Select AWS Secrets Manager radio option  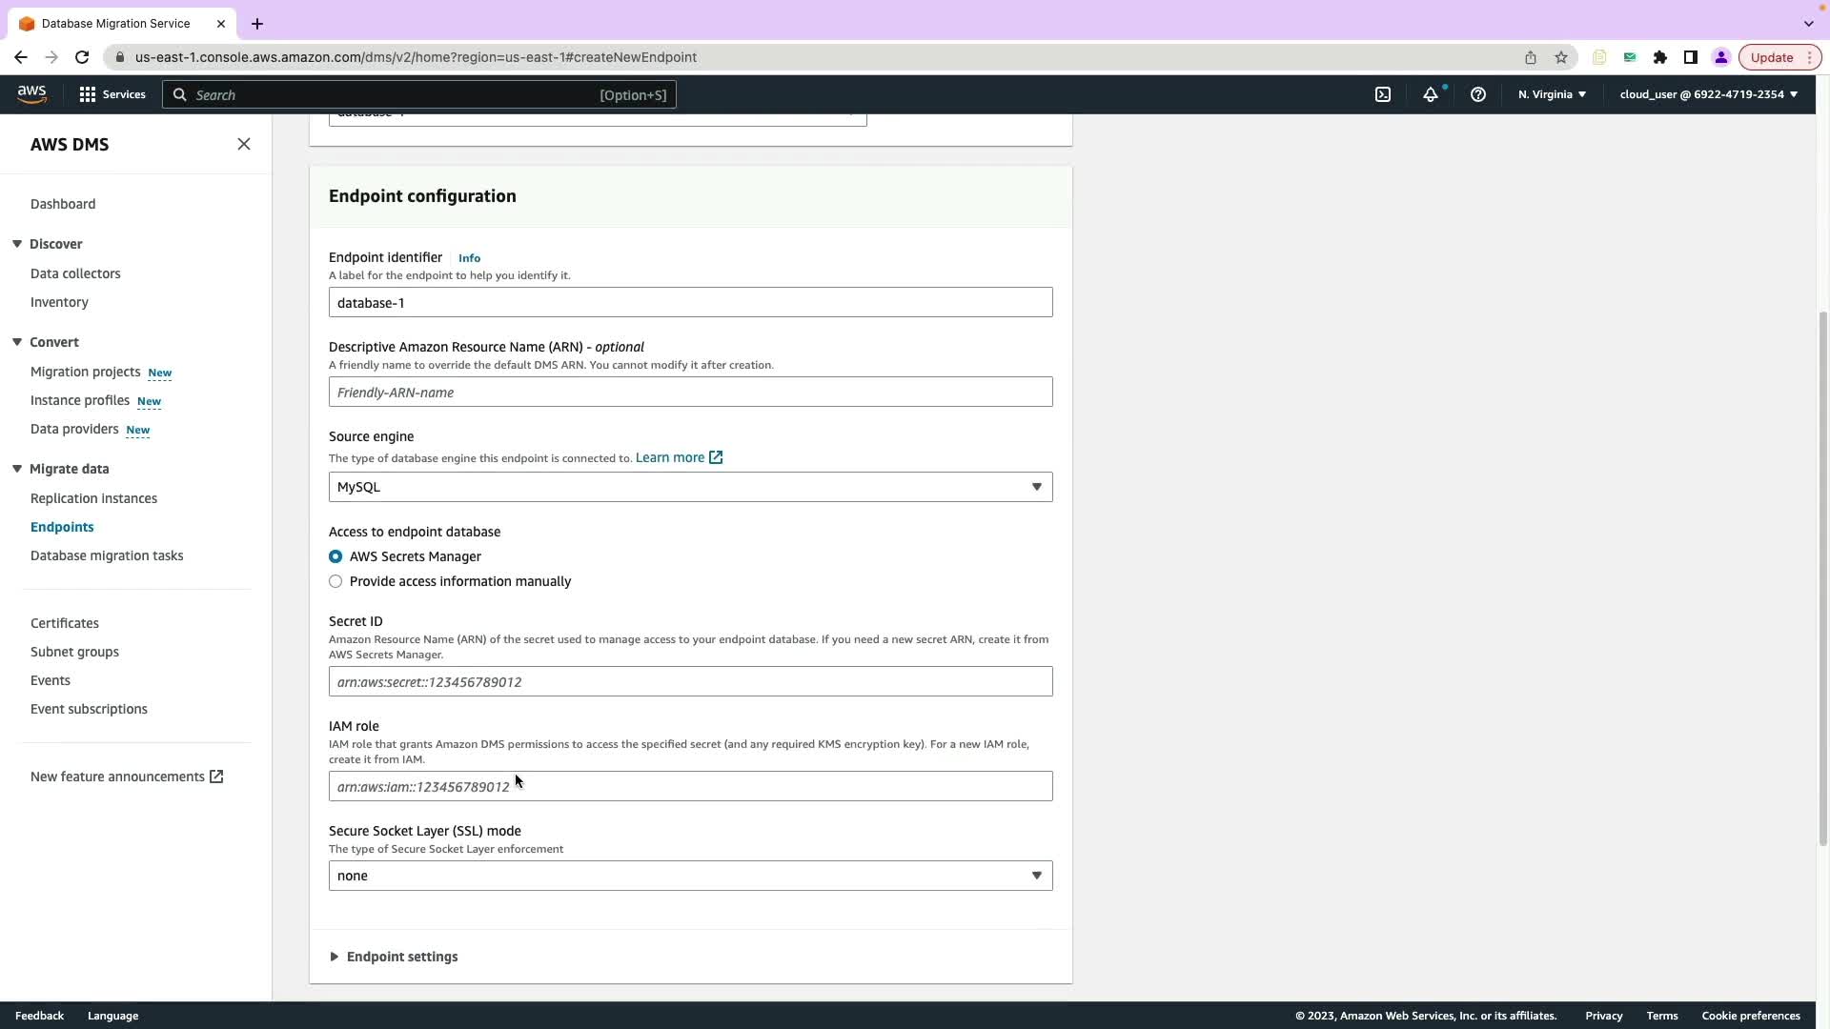click(x=335, y=556)
